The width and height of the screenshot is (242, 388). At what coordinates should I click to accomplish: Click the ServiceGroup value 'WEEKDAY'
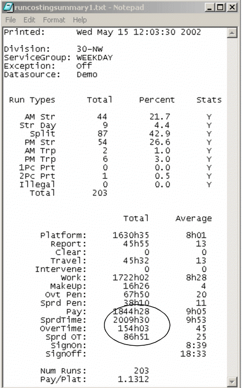pos(94,57)
